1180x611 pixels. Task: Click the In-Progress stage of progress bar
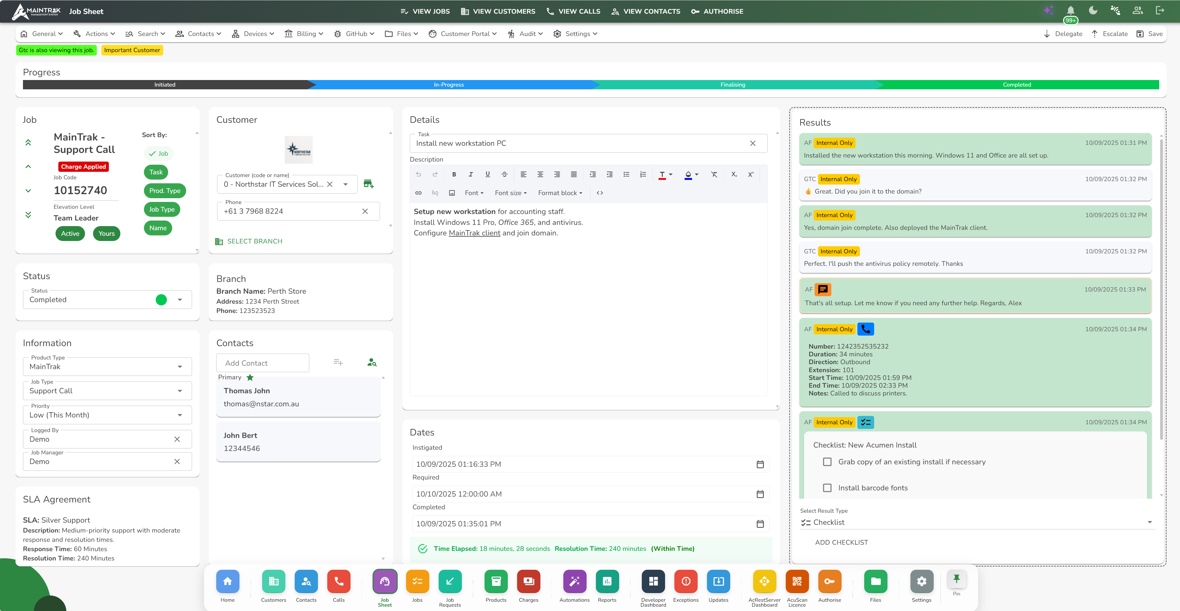(x=449, y=85)
